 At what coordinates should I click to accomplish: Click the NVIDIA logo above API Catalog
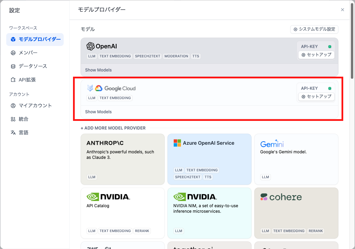tap(108, 197)
